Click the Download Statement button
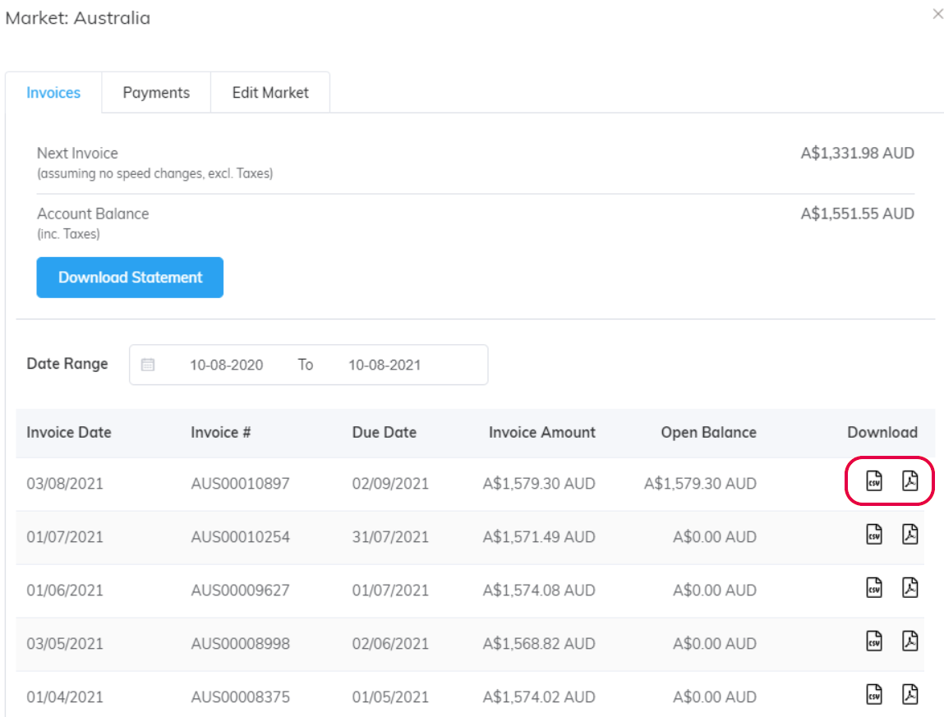 click(x=129, y=277)
